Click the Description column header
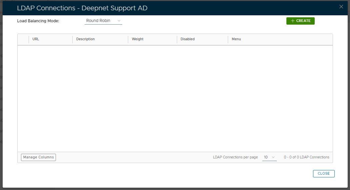 (86, 39)
